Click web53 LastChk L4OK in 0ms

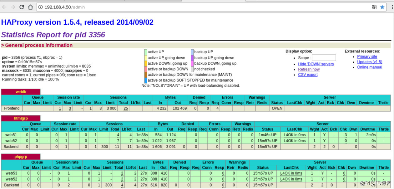click(291, 173)
